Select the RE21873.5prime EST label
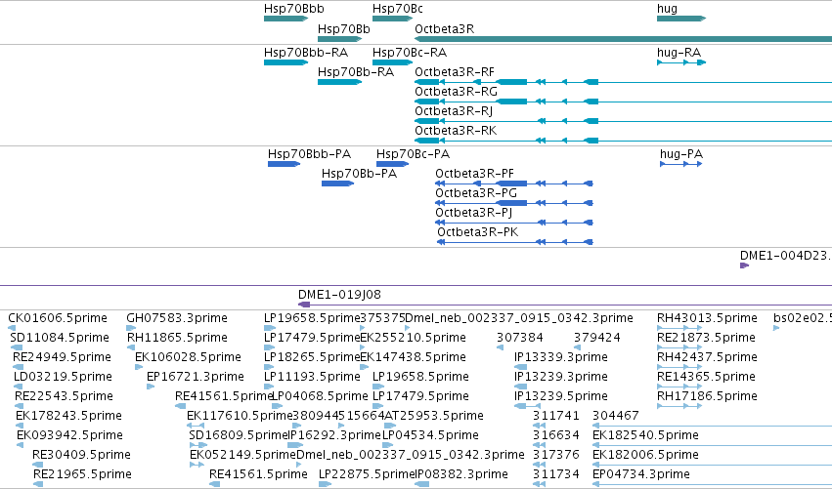This screenshot has width=832, height=489. pos(706,338)
